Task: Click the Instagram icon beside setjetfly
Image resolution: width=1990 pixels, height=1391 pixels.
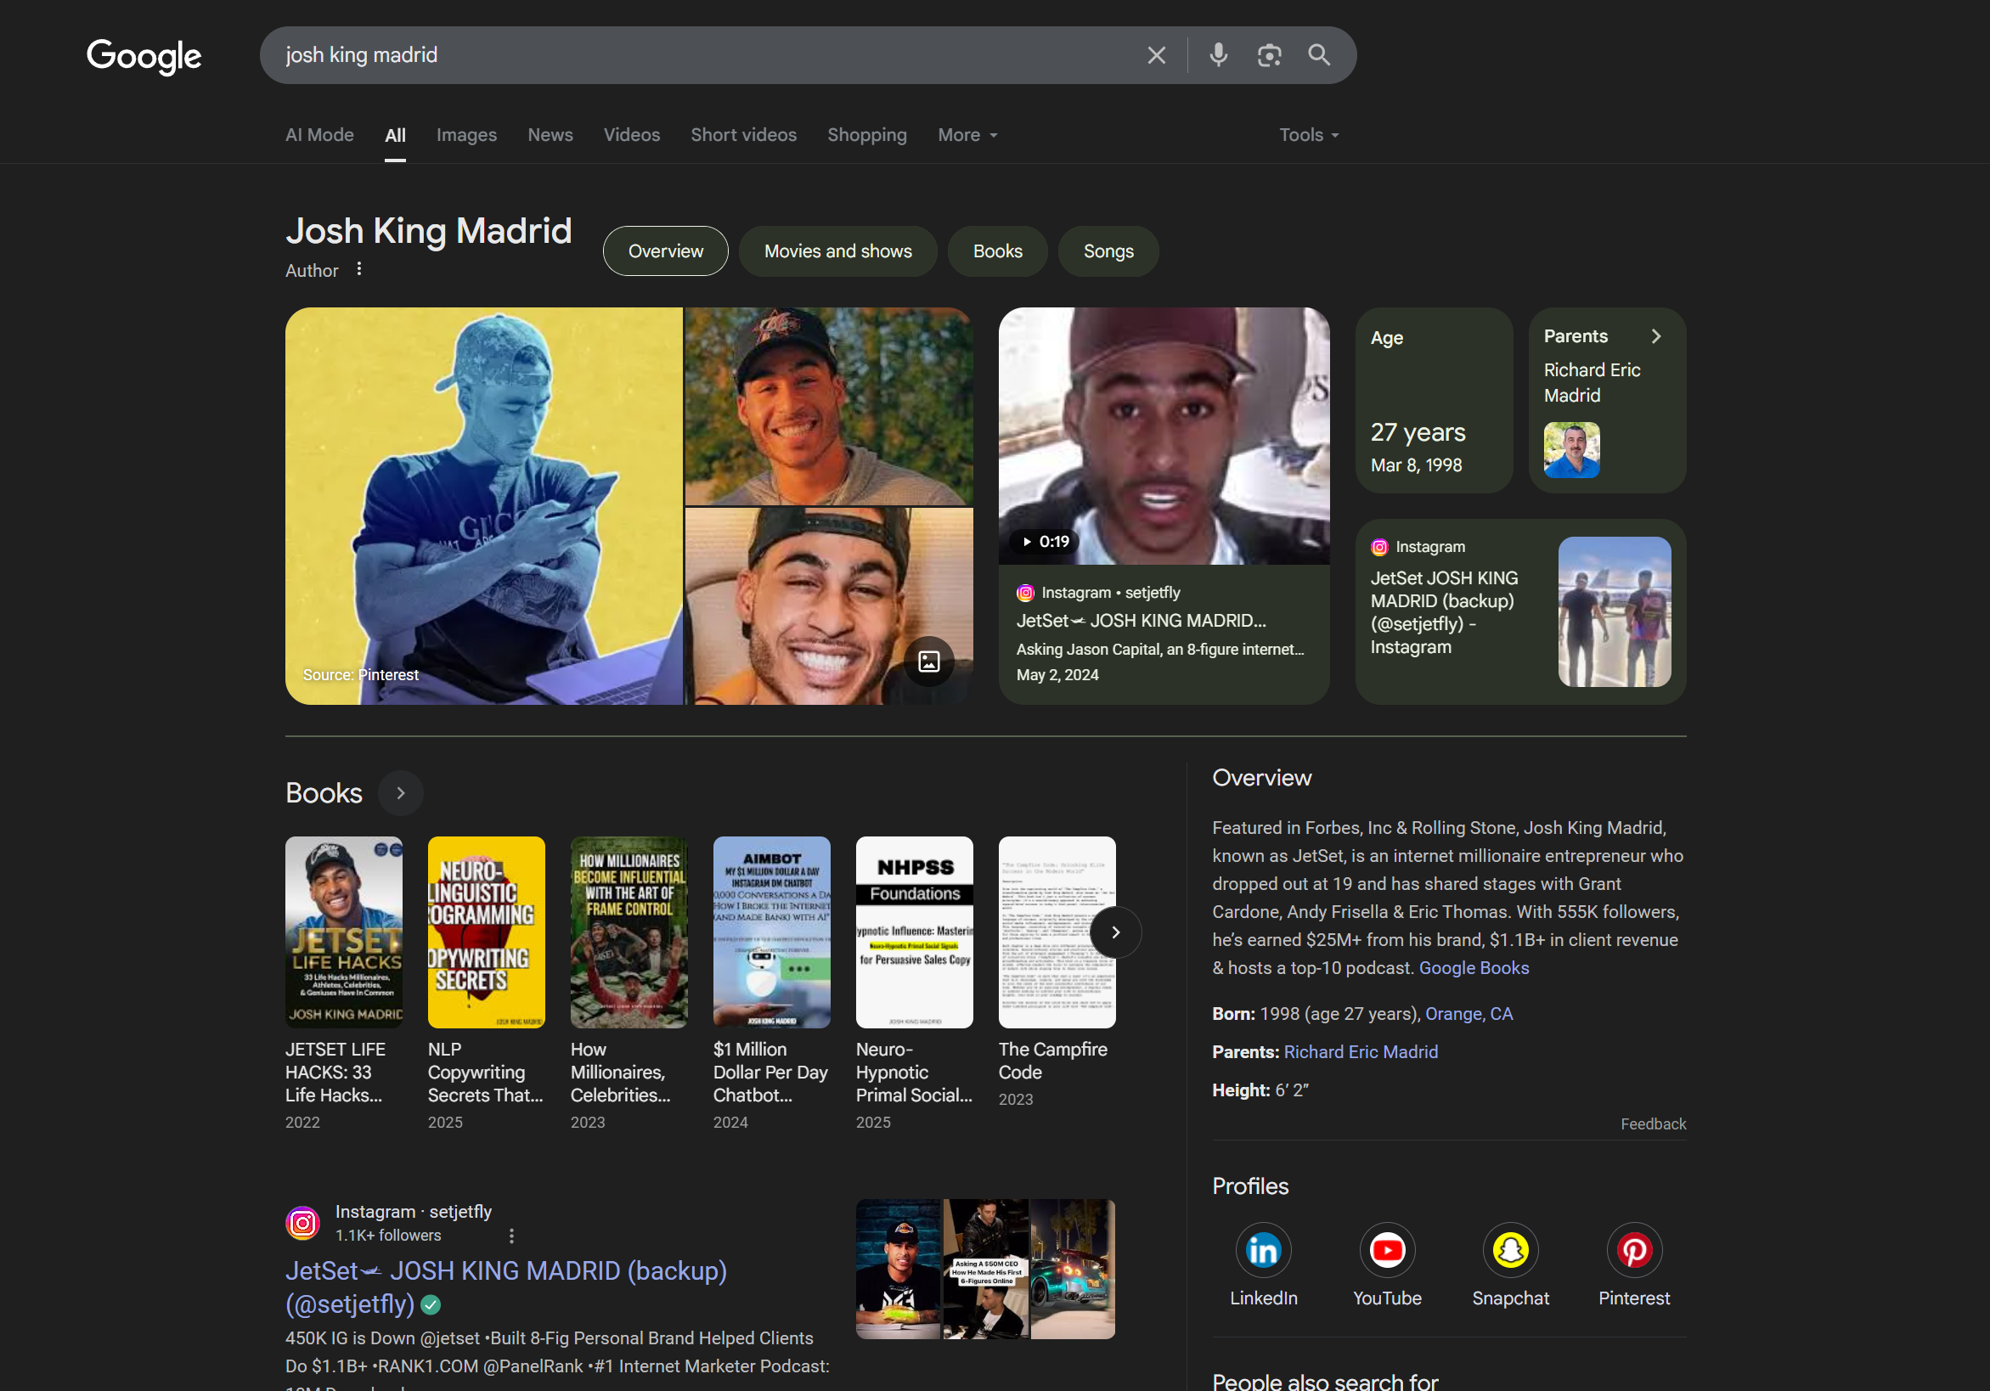Action: pos(302,1223)
